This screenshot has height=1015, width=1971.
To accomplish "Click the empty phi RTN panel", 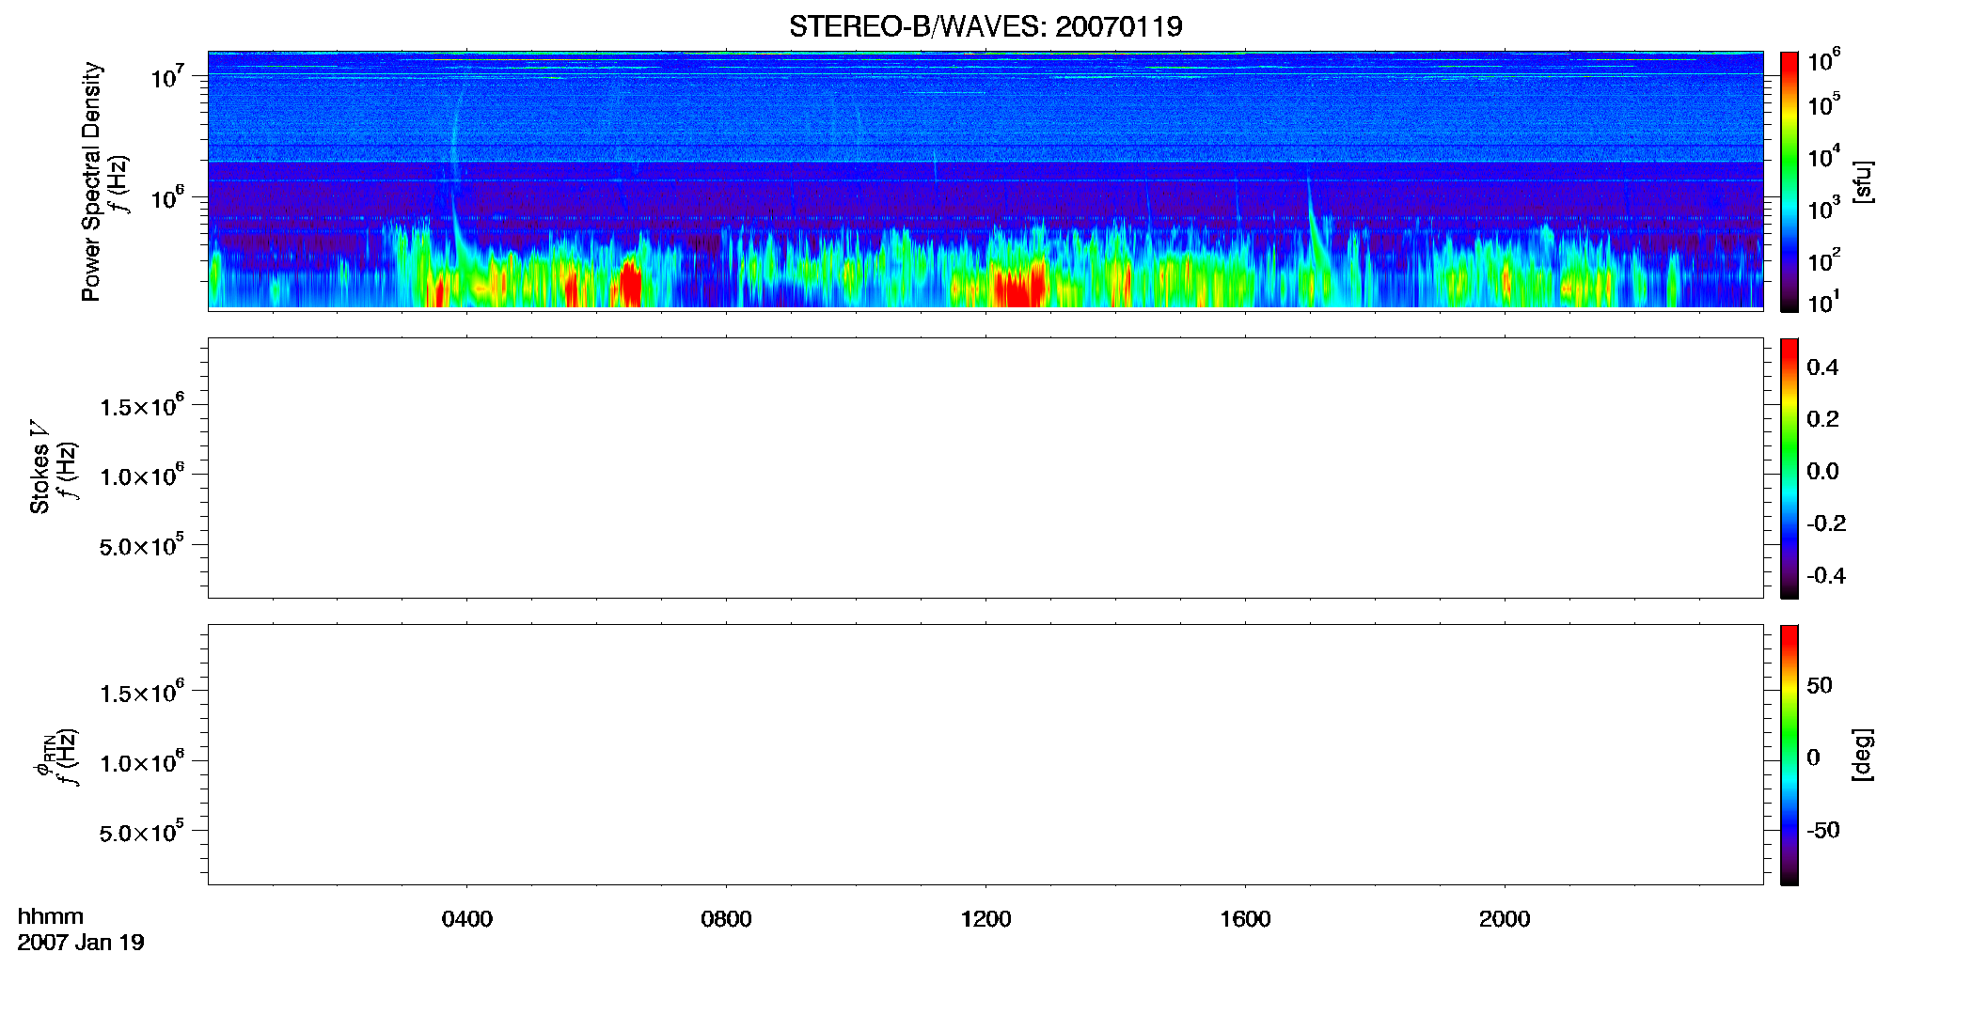I will click(x=985, y=755).
